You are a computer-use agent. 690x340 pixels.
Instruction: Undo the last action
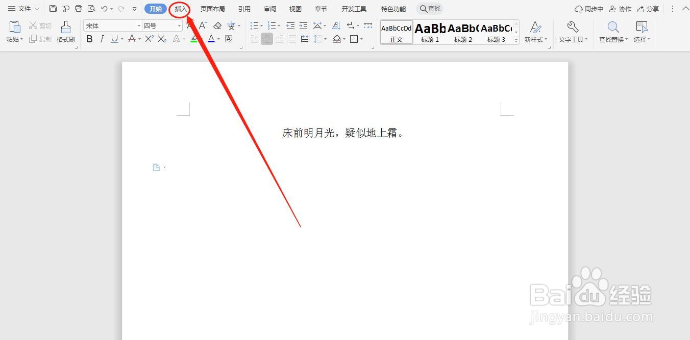click(104, 9)
